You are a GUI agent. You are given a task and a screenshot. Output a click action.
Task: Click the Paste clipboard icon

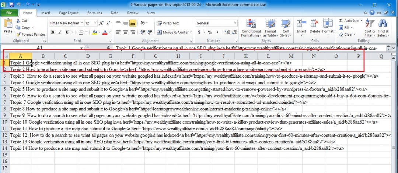pos(8,24)
